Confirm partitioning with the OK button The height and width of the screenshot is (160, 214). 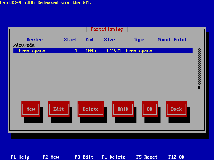(x=150, y=109)
